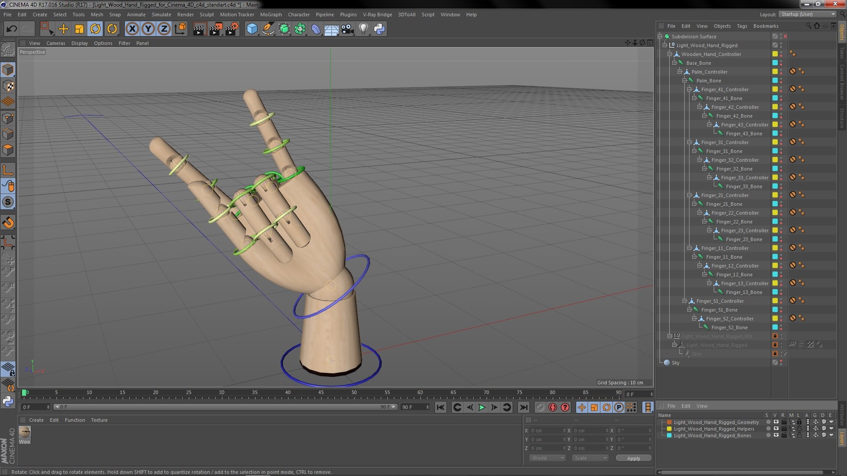Select the Move tool

pos(64,29)
